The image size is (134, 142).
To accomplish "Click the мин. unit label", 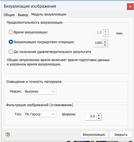I will pyautogui.click(x=120, y=33).
